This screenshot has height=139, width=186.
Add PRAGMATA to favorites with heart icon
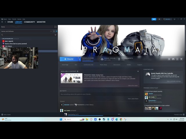tap(181, 59)
